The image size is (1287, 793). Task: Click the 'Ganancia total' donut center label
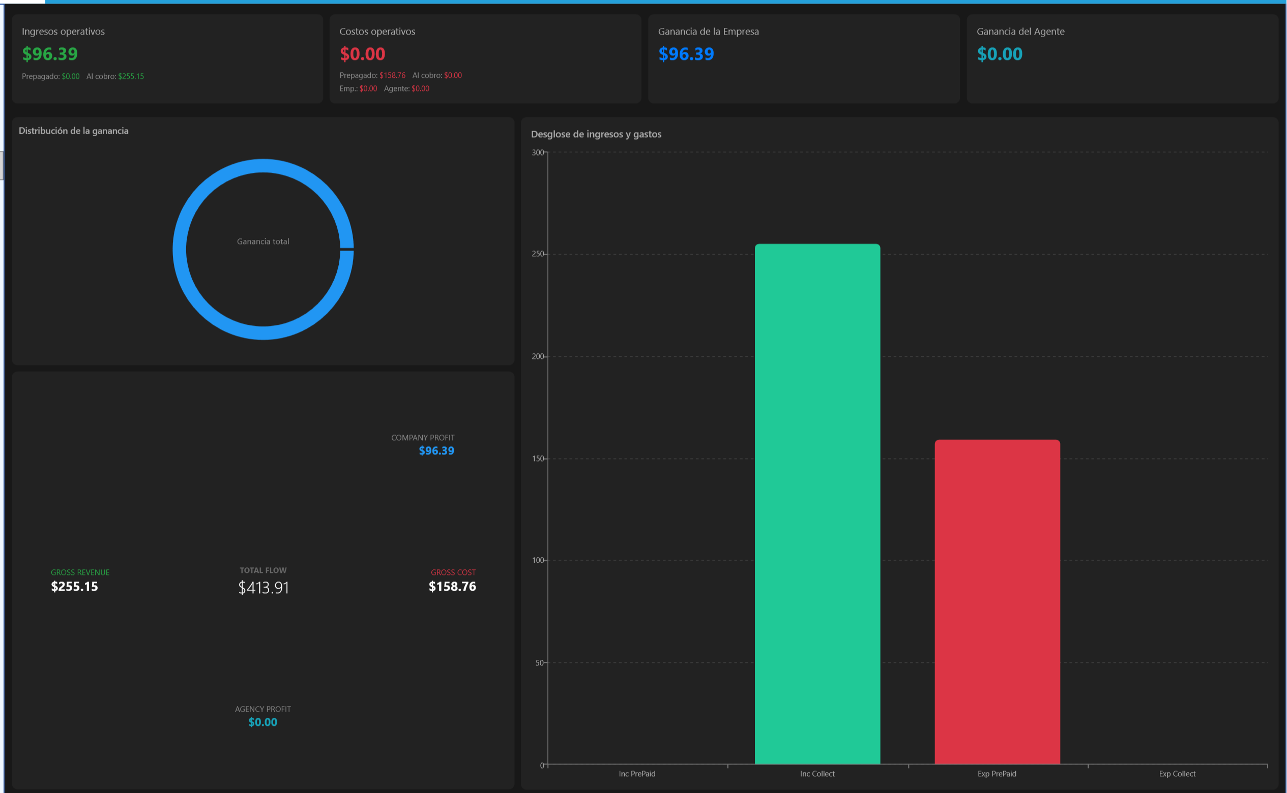[263, 242]
